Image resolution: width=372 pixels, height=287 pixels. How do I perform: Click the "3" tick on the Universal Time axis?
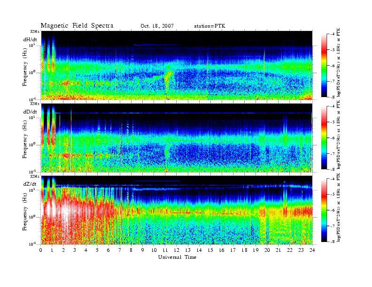click(x=75, y=250)
